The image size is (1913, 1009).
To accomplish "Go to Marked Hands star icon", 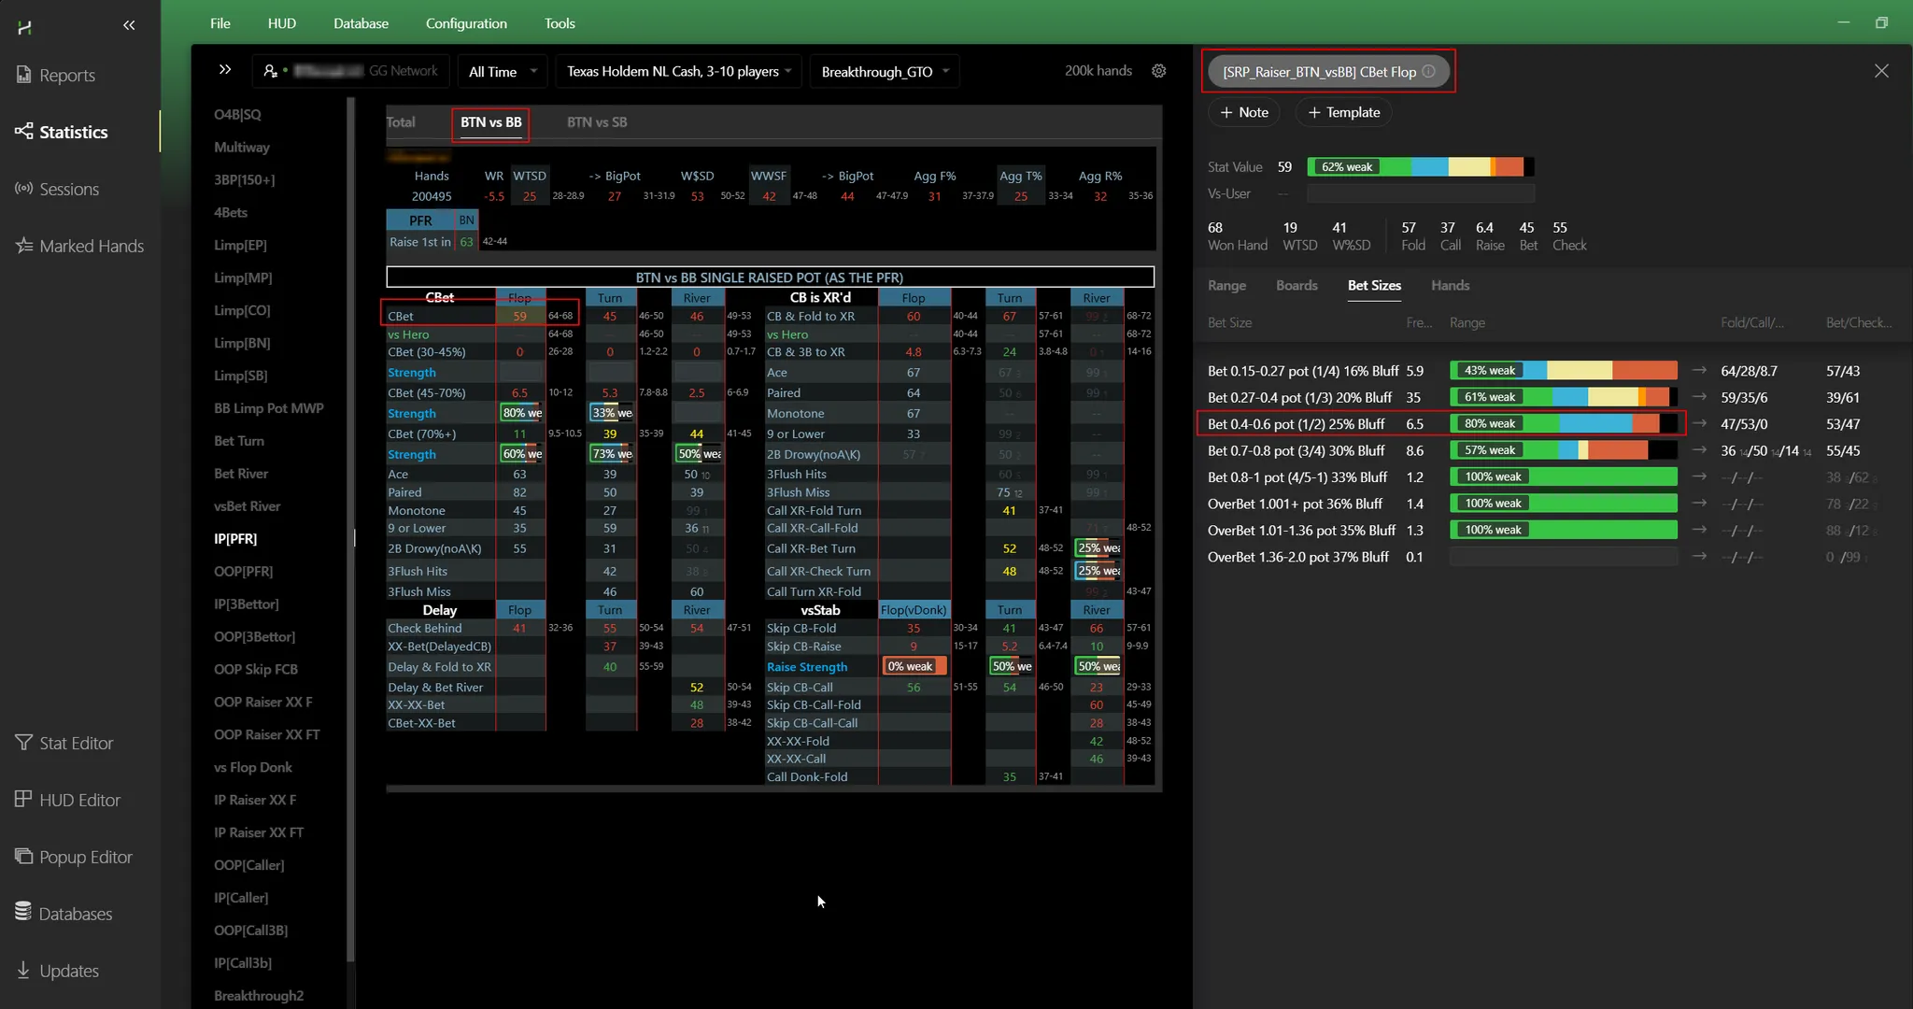I will 24,246.
